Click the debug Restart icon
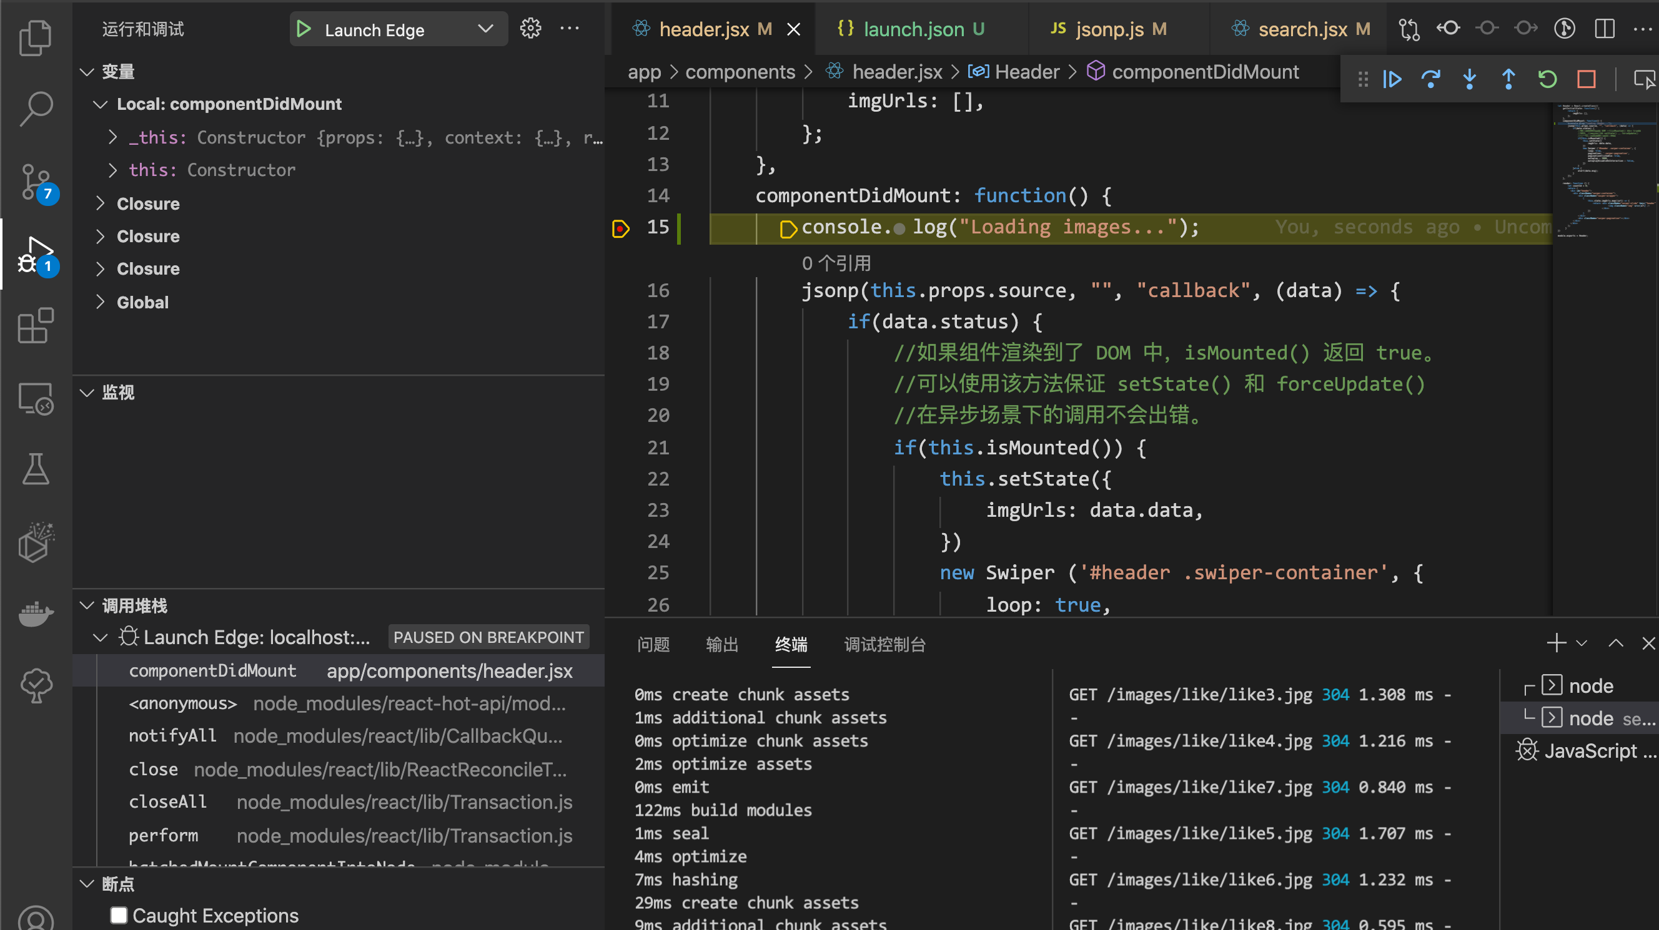This screenshot has width=1659, height=930. coord(1547,80)
